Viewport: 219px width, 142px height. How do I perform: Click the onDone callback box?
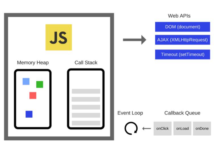202,128
